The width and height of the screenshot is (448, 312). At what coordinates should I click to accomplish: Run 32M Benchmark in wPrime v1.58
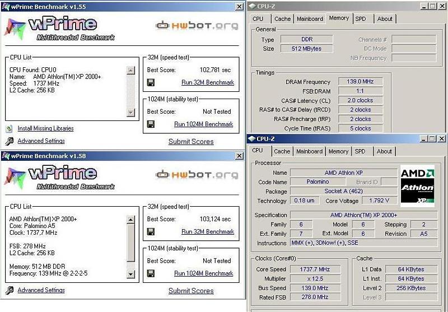(x=208, y=232)
